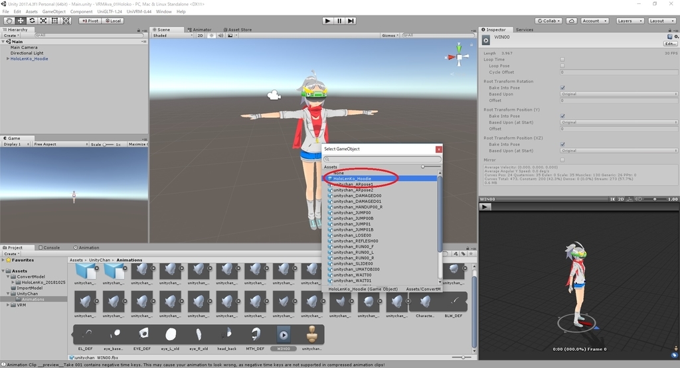The height and width of the screenshot is (368, 680).
Task: Select the Transform tool in toolbar
Action: (66, 21)
